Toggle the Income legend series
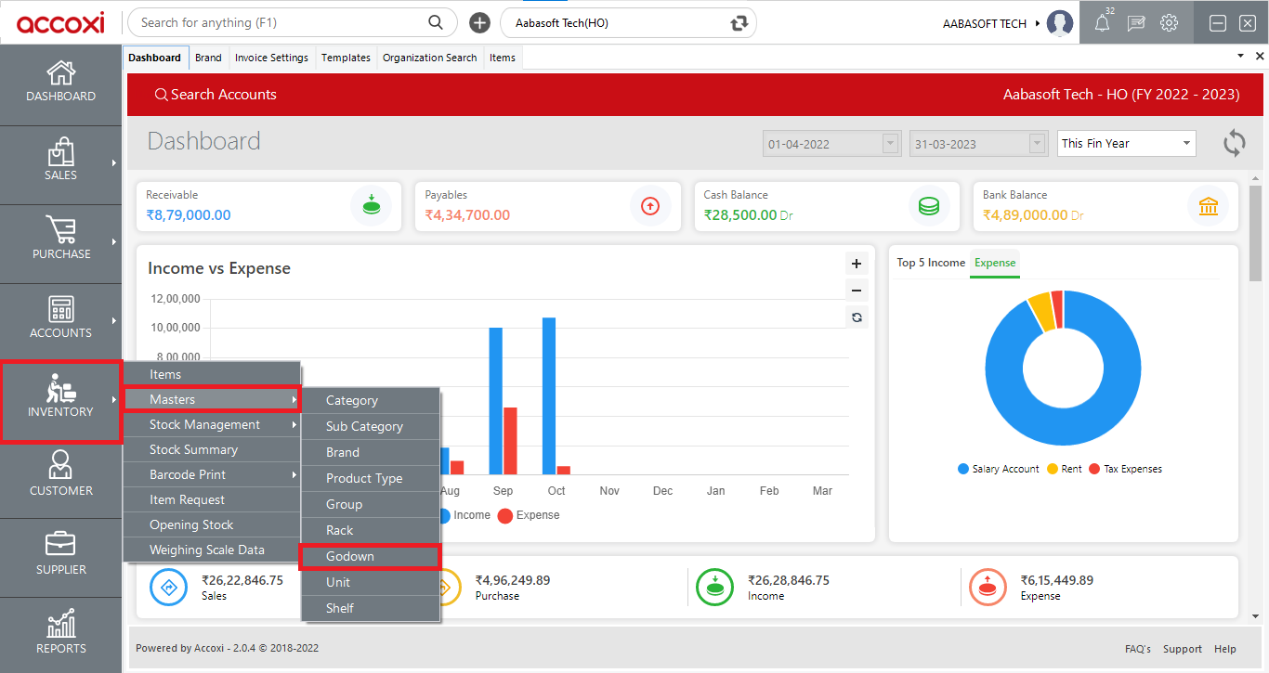Viewport: 1269px width, 673px height. tap(463, 515)
